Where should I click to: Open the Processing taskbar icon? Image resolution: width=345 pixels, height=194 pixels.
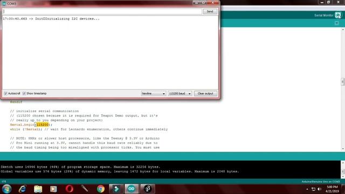147,189
